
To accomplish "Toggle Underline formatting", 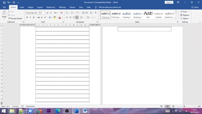I will [x=34, y=17].
